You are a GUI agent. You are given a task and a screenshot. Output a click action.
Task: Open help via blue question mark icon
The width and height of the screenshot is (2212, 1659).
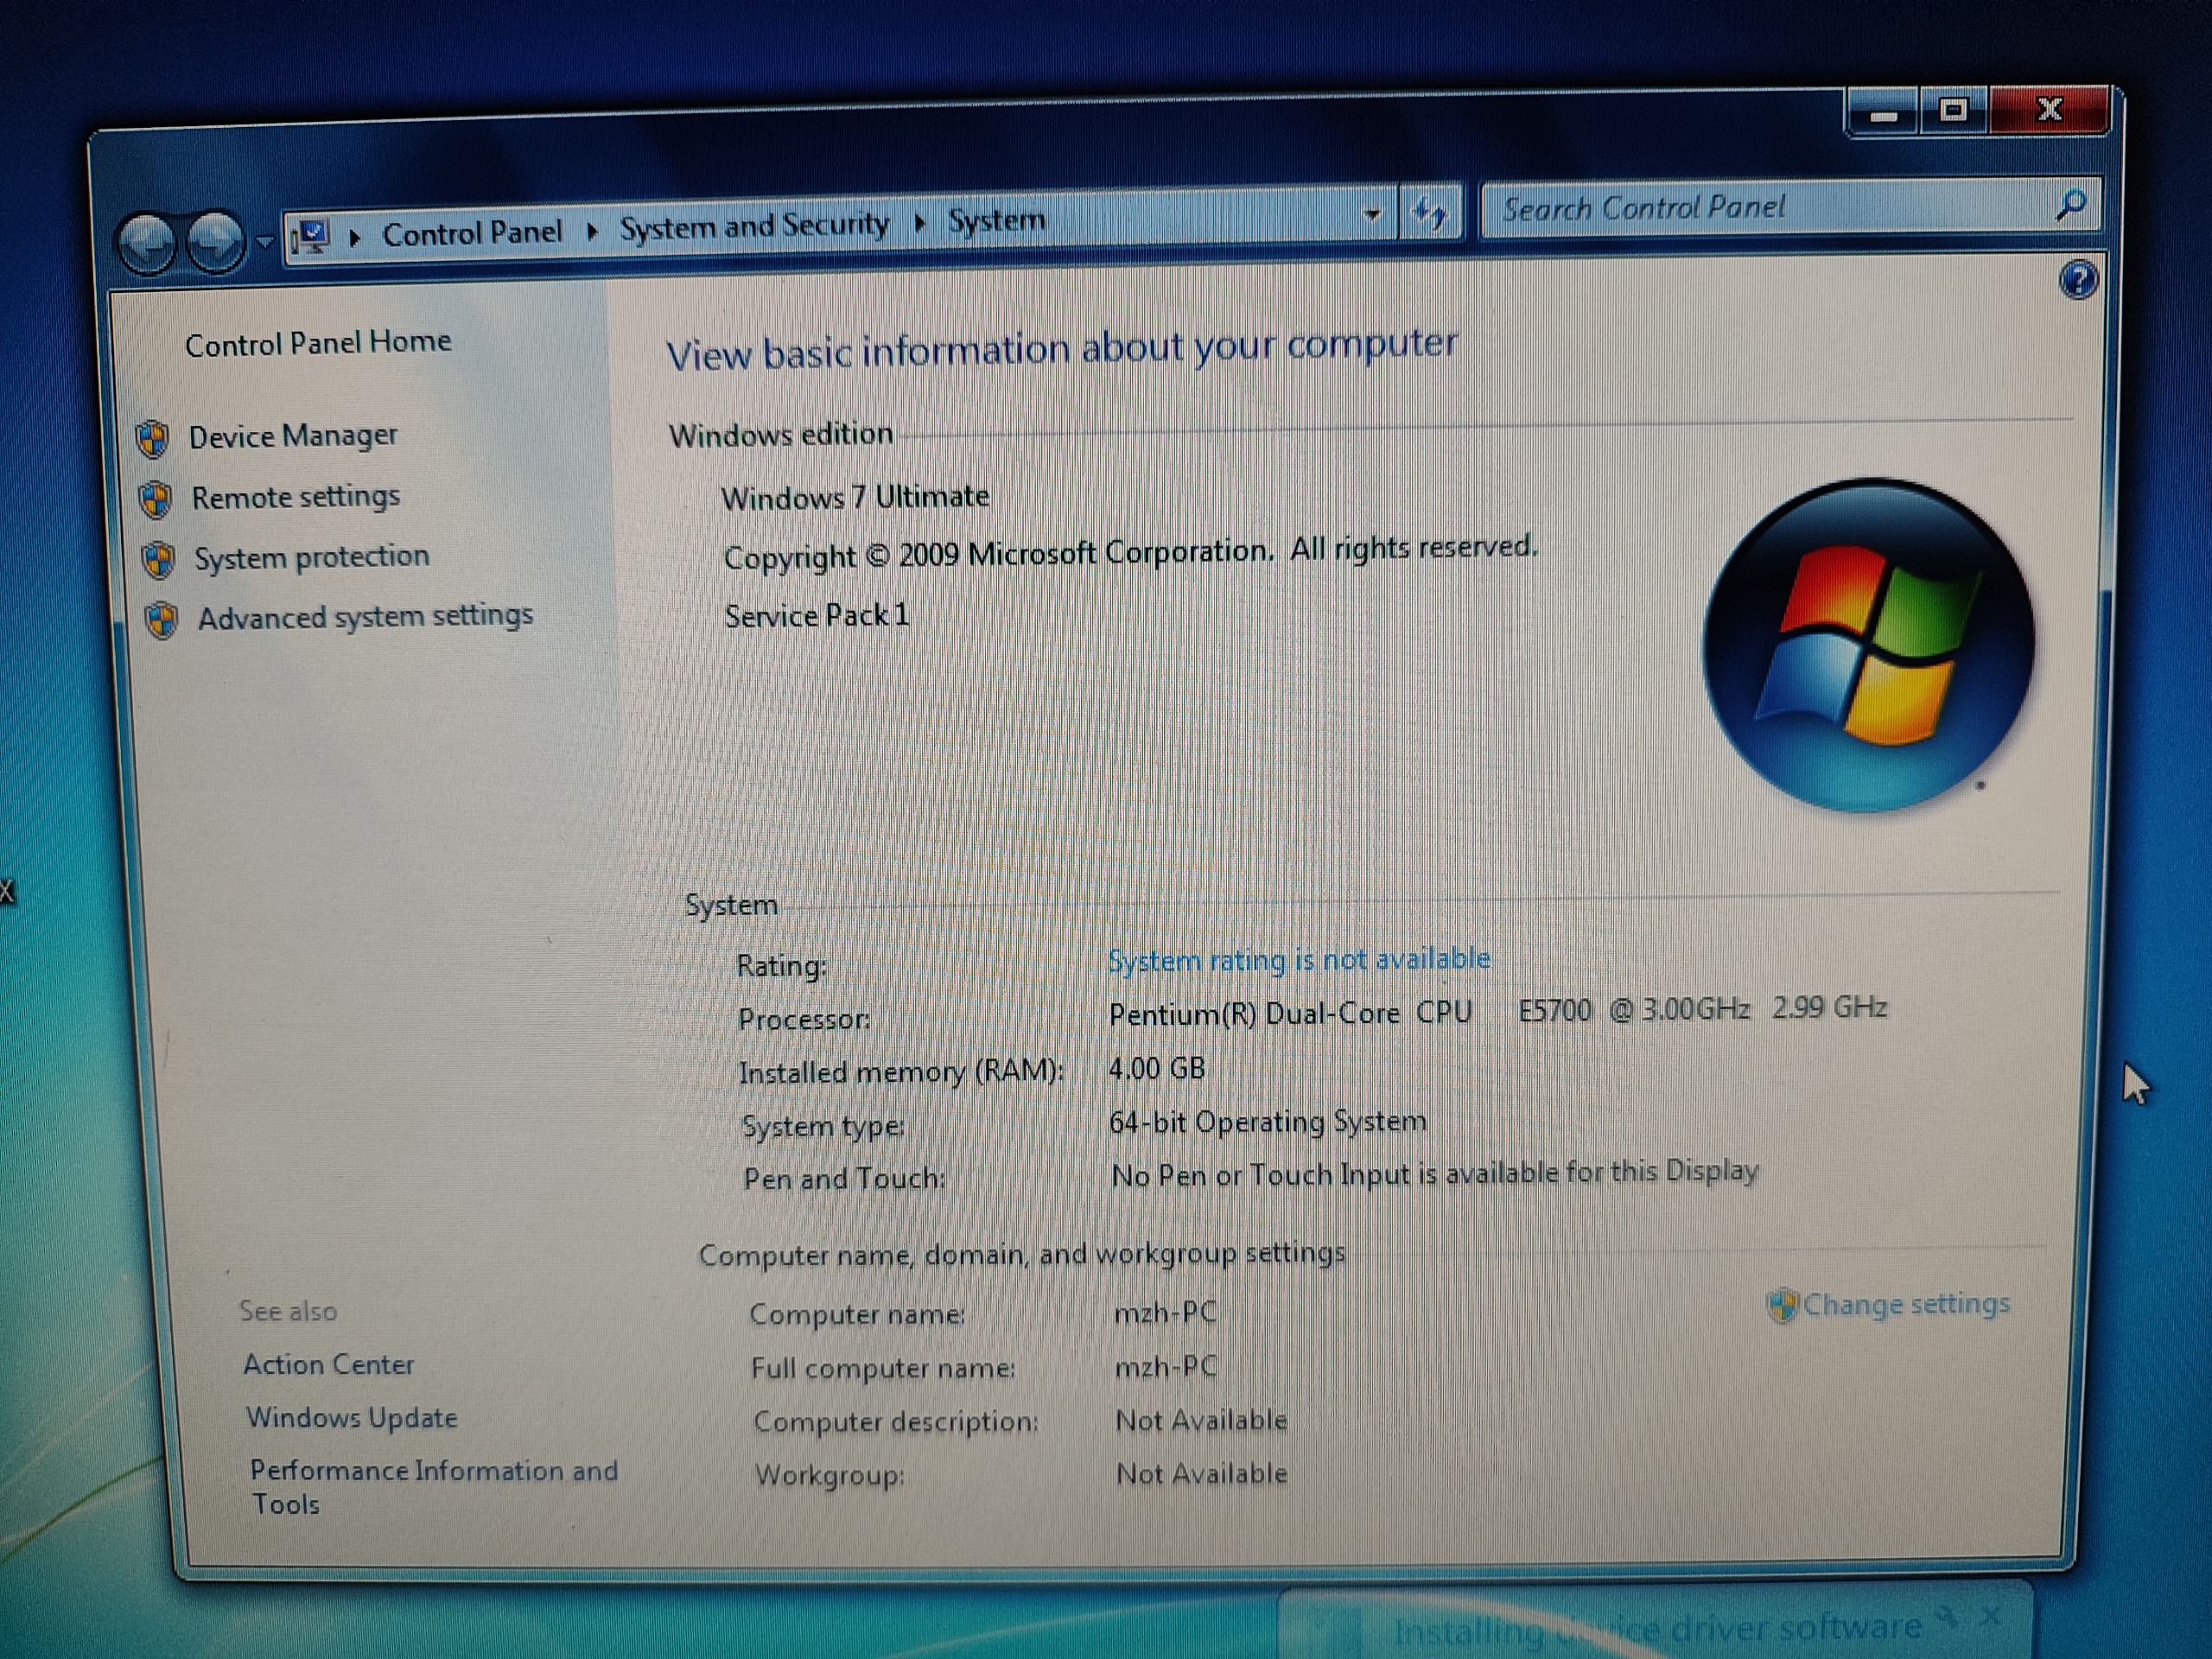coord(2078,280)
